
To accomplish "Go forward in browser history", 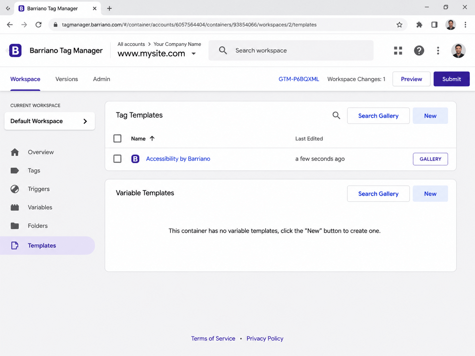I will [x=24, y=25].
